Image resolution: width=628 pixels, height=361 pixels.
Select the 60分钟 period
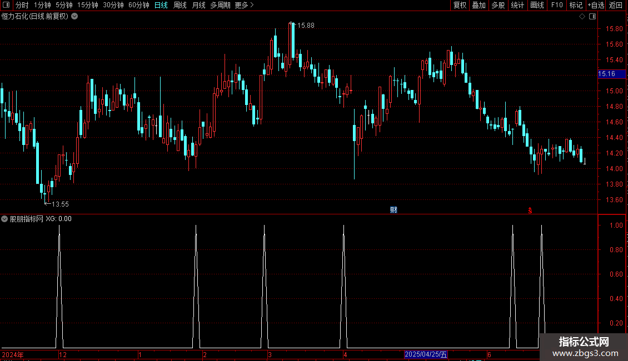coord(138,5)
